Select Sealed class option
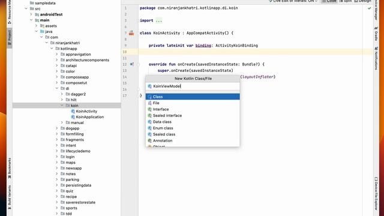 point(193,134)
